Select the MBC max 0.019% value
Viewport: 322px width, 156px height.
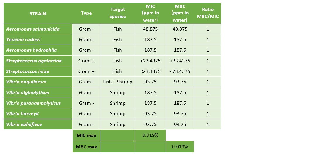point(180,147)
